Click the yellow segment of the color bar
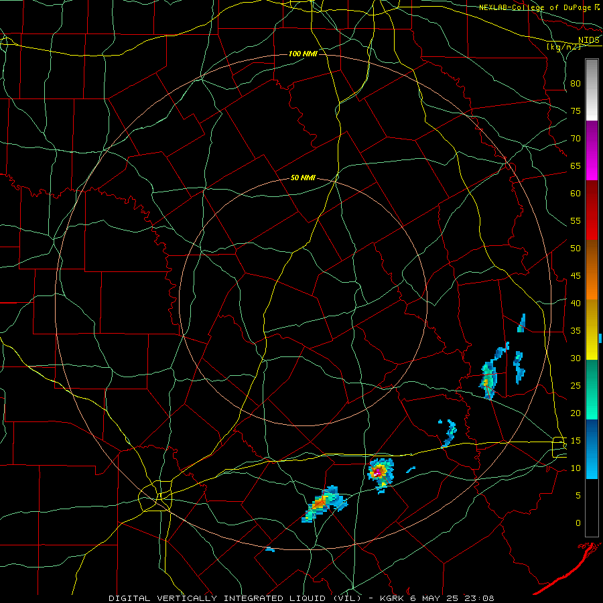Image resolution: width=603 pixels, height=603 pixels. [x=592, y=330]
